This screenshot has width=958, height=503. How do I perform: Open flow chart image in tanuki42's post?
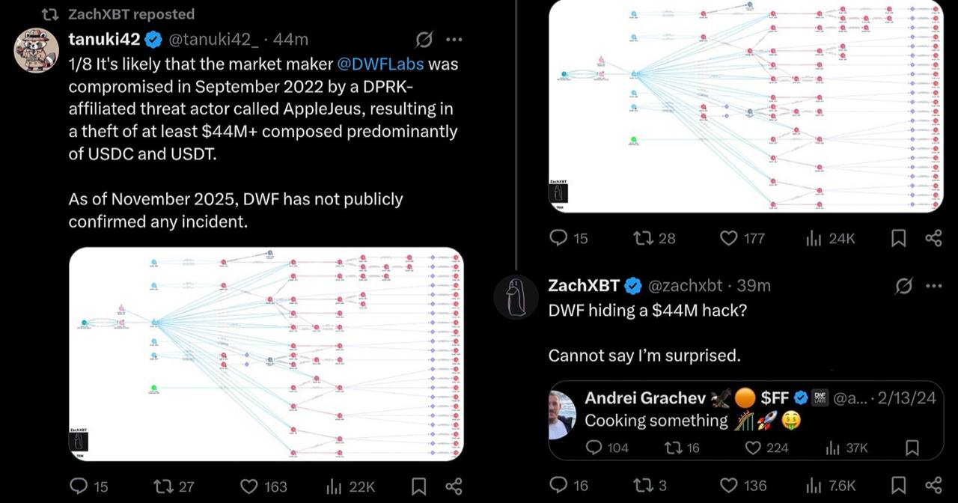[266, 353]
